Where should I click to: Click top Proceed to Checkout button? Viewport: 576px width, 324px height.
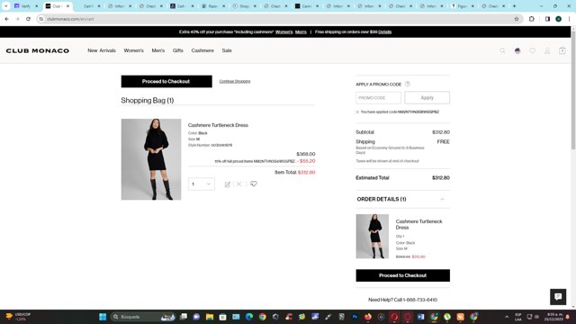166,82
